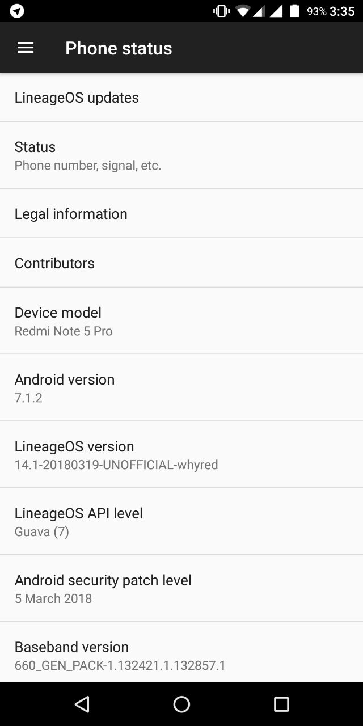Image resolution: width=363 pixels, height=726 pixels.
Task: Open Legal information
Action: [x=181, y=214]
